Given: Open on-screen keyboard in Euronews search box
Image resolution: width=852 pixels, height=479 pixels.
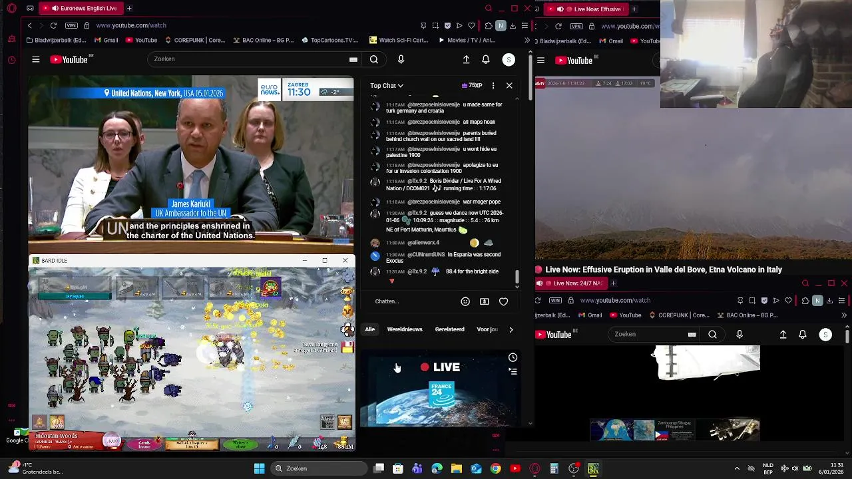Looking at the screenshot, I should [353, 59].
